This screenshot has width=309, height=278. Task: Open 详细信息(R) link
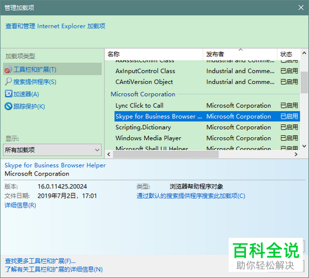pos(20,205)
